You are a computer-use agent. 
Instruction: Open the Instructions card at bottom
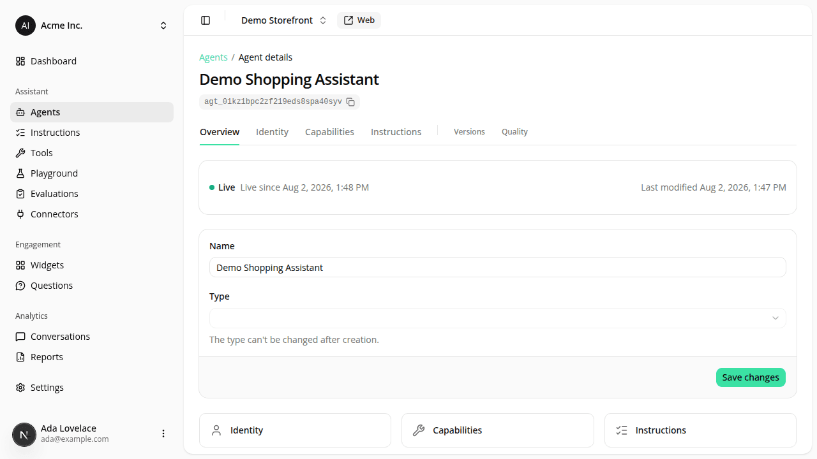tap(700, 430)
